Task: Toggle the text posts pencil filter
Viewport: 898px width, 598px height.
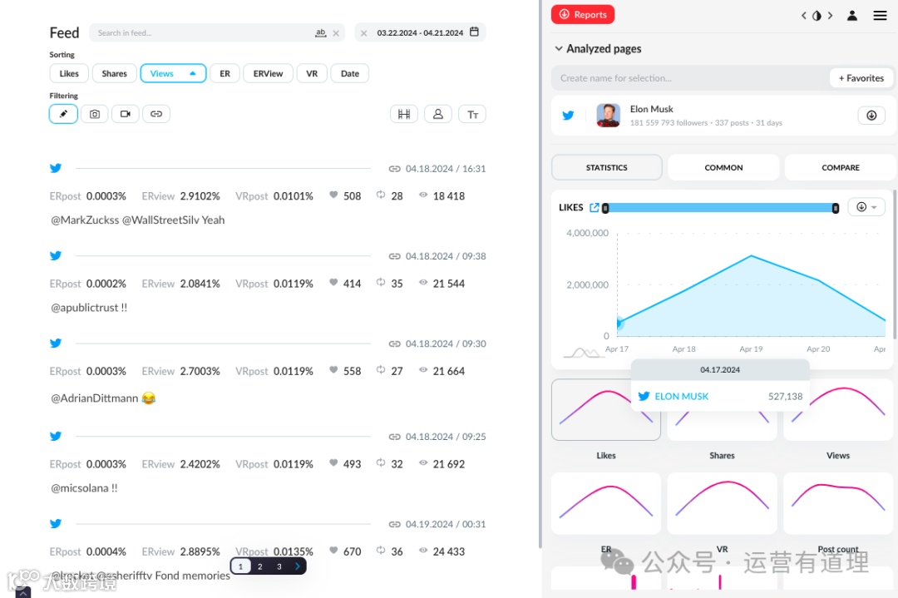Action: (x=63, y=114)
